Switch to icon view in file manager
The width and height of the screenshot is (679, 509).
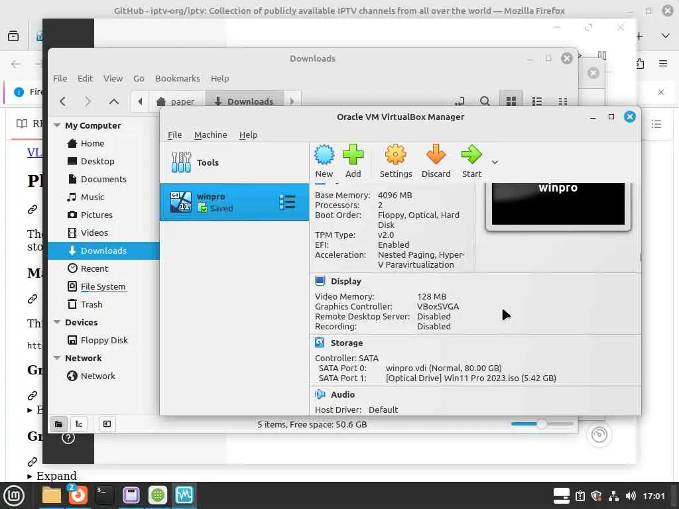pyautogui.click(x=511, y=101)
